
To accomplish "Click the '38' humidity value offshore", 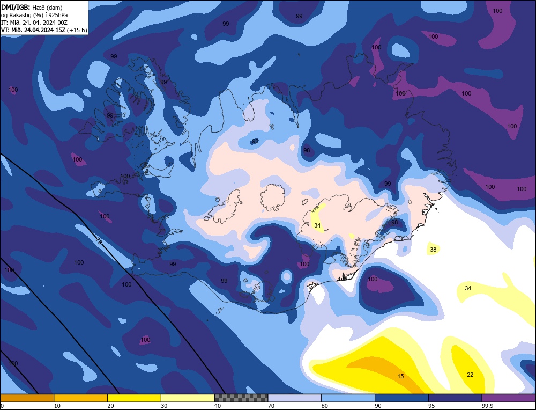I will pyautogui.click(x=433, y=250).
